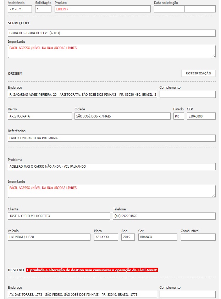Focus the origin Endereço address field

tap(82, 94)
